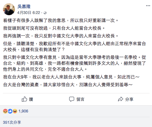Screen dimensions: 152x127
Task: Click the last line 台大是台灣的資產
Action: tap(68, 85)
